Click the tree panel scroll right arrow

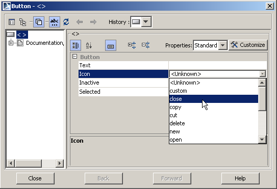coord(60,163)
